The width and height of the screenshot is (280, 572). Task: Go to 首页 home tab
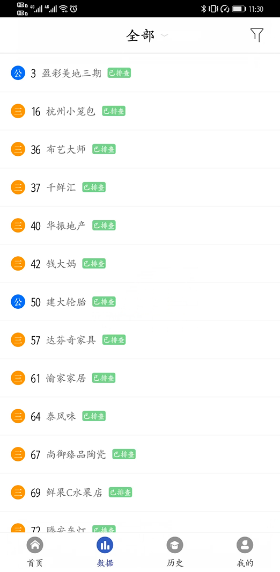click(x=35, y=552)
